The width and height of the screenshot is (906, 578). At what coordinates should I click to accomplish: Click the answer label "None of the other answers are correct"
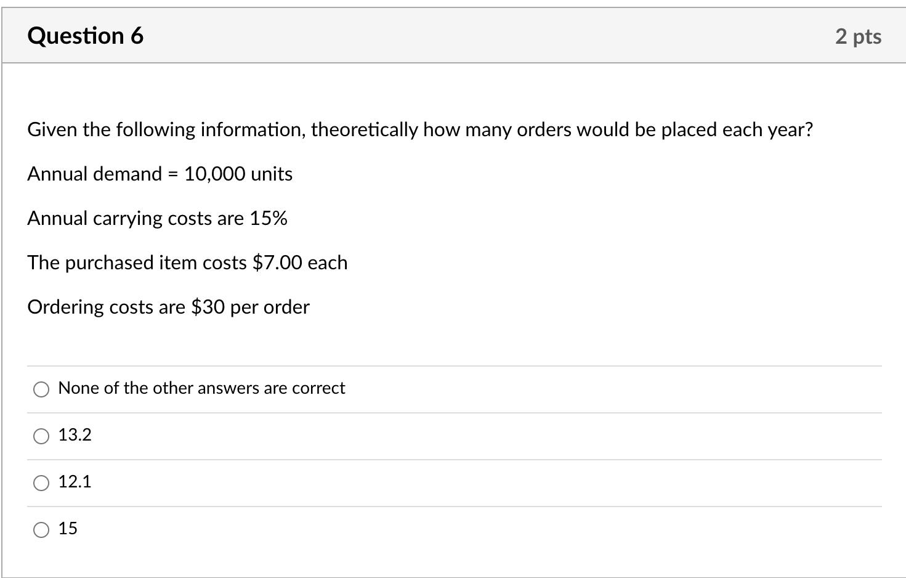pos(201,388)
